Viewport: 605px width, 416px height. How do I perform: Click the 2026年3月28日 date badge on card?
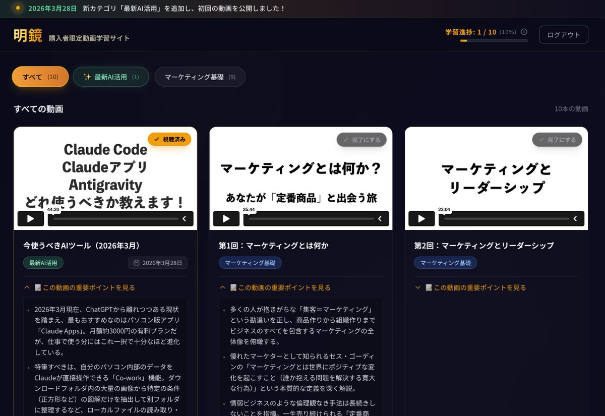tap(158, 263)
